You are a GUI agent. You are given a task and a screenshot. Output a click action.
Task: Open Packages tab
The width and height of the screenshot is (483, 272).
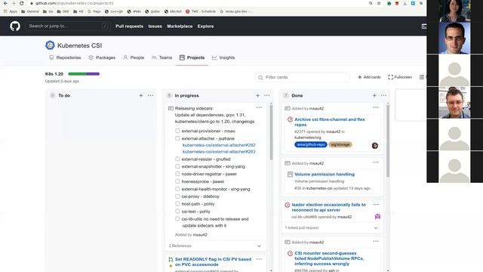click(x=102, y=57)
